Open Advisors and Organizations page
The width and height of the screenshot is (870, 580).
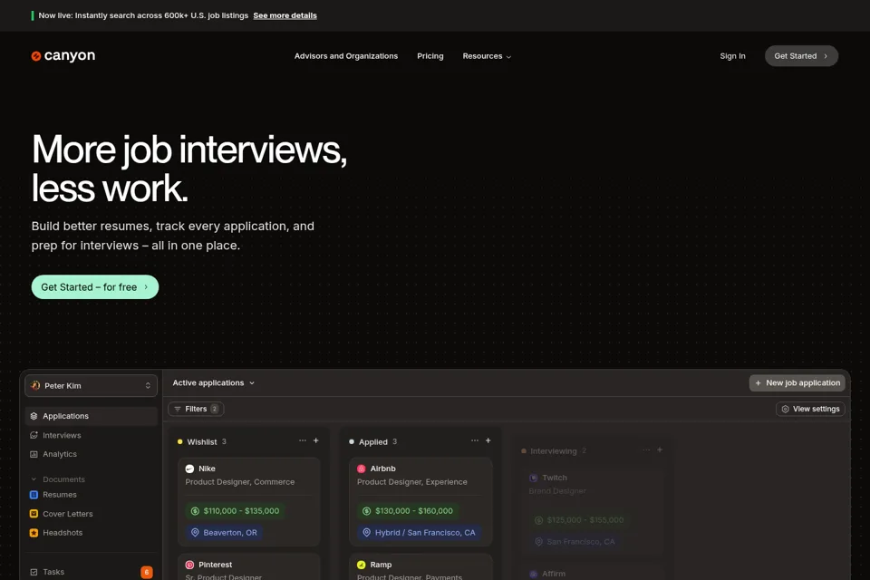pyautogui.click(x=346, y=56)
